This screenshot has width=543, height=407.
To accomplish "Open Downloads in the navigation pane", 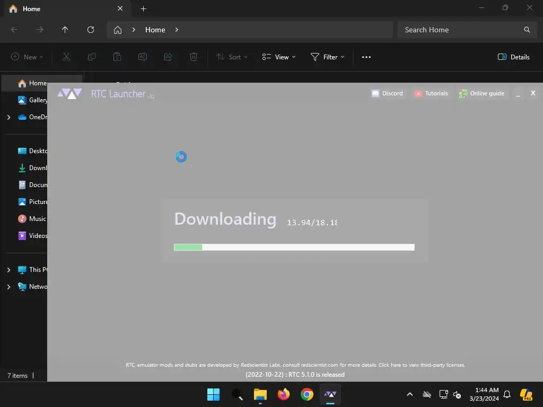I will 32,168.
